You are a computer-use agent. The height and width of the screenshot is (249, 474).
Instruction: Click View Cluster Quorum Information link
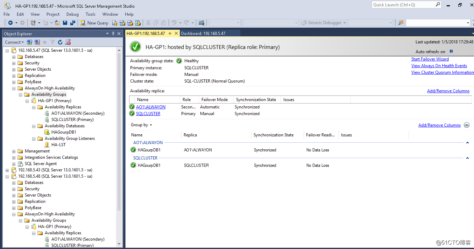pyautogui.click(x=443, y=72)
